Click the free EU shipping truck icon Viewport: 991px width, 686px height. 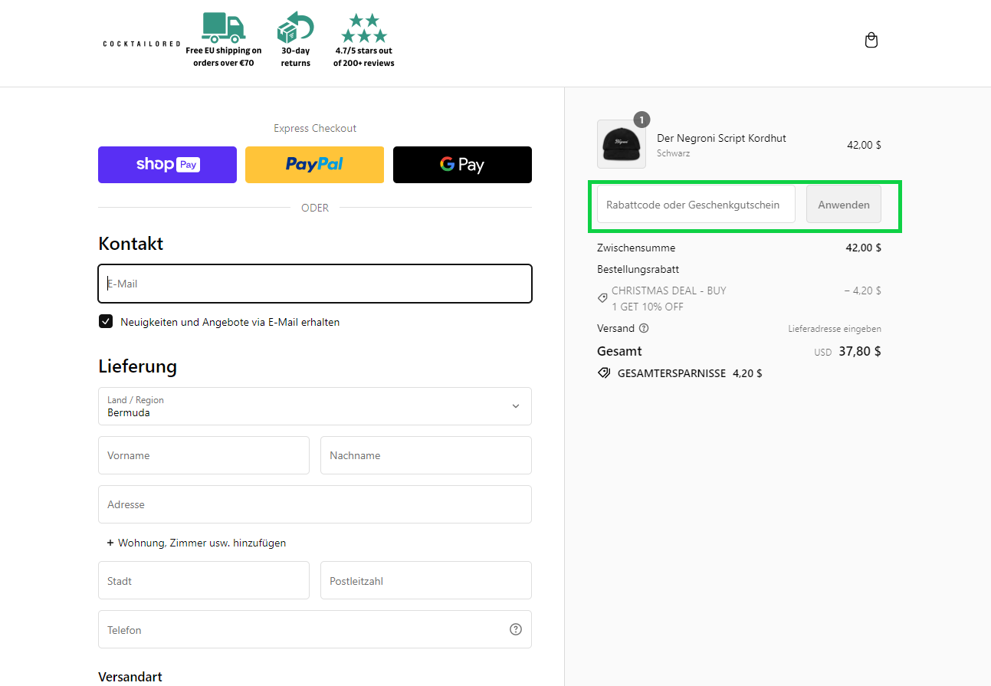224,27
